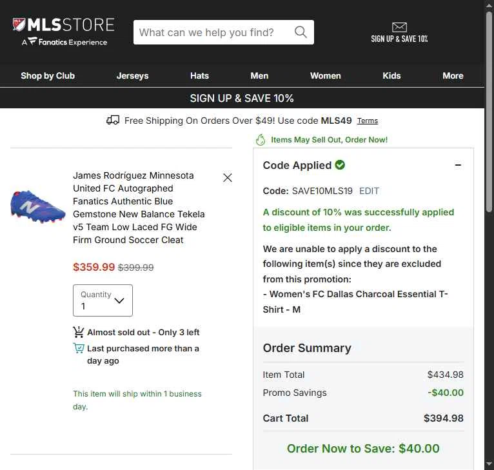
Task: Open the Shop by Club menu
Action: pyautogui.click(x=48, y=75)
